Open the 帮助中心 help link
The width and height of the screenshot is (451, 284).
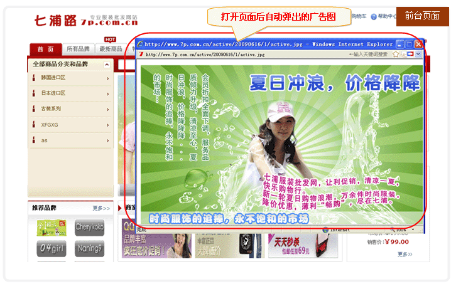click(x=387, y=16)
